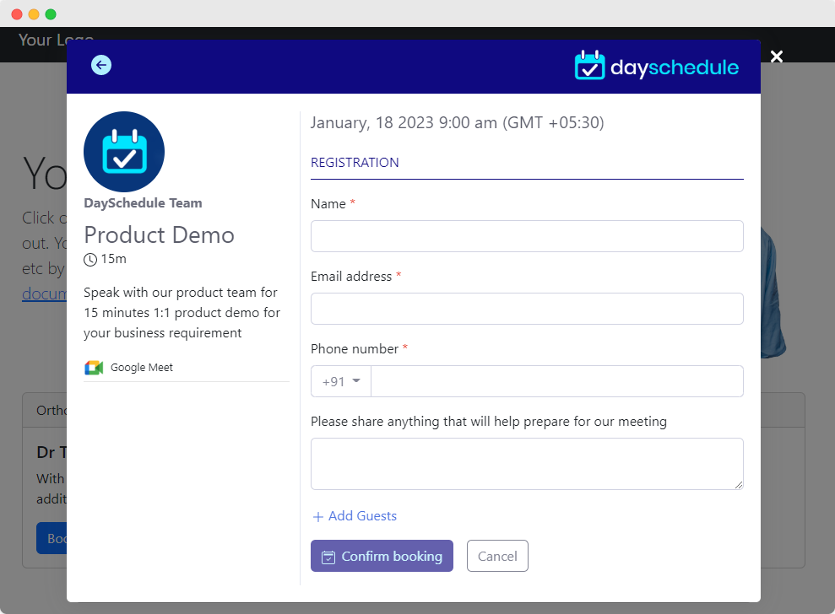Click the resize handle of the notes textarea

[x=739, y=485]
